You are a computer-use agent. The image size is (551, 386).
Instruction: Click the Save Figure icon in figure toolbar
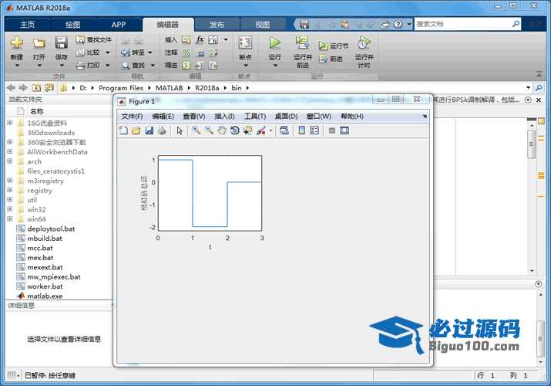(x=149, y=130)
